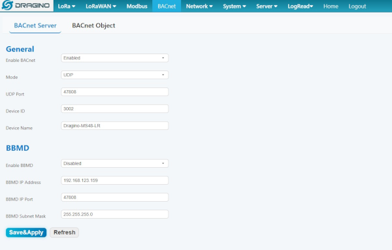Open the LoRaWAN dropdown menu
392x250 pixels.
coord(101,7)
